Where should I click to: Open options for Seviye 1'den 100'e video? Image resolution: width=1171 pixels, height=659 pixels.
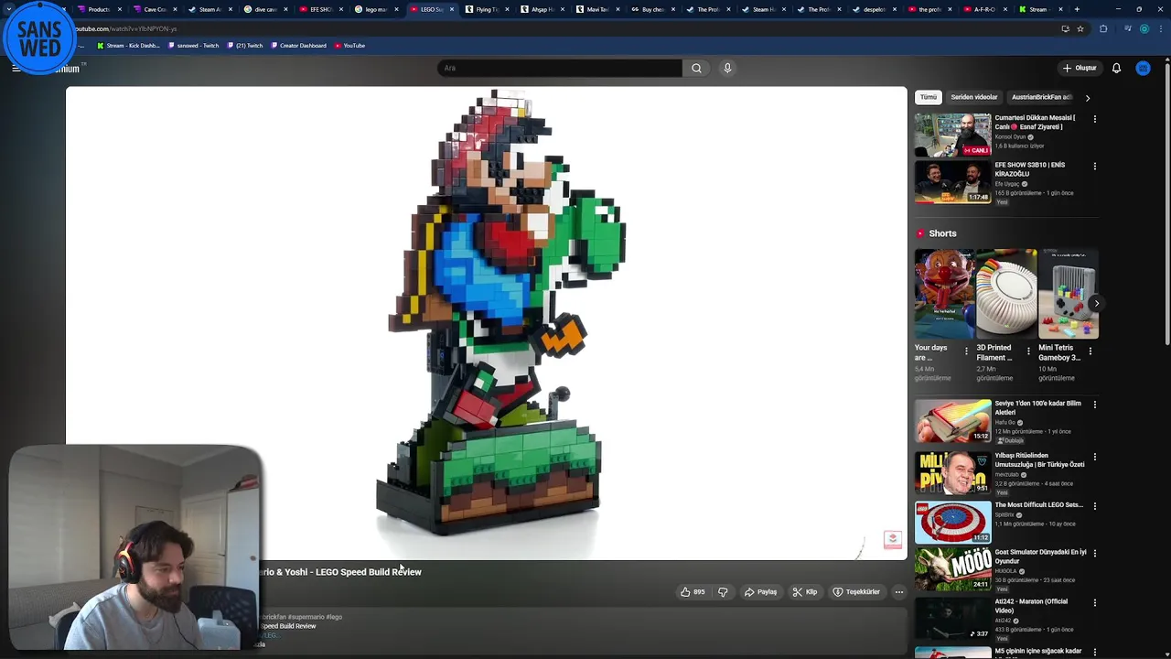[1094, 405]
